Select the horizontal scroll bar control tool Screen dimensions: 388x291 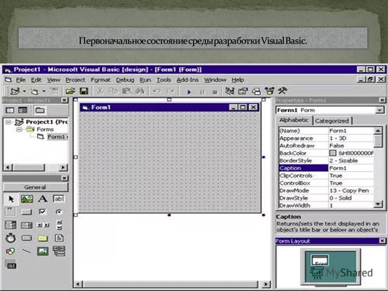[43, 225]
